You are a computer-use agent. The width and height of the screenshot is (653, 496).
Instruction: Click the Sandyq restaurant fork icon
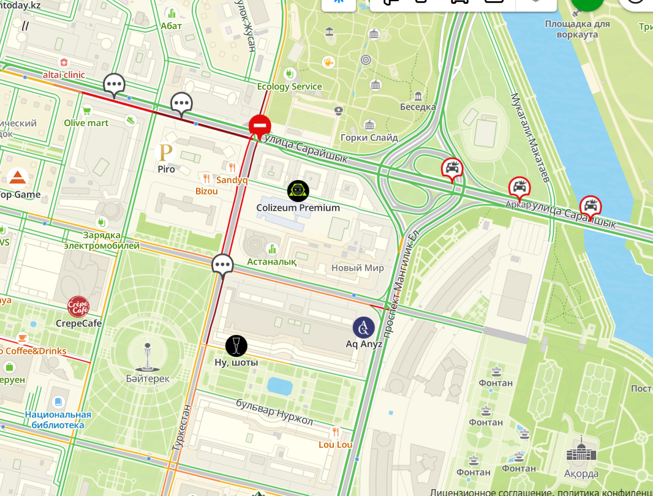(x=232, y=168)
